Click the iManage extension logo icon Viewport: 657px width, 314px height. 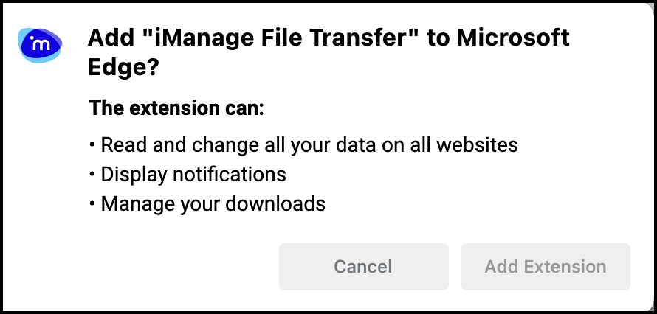click(40, 46)
